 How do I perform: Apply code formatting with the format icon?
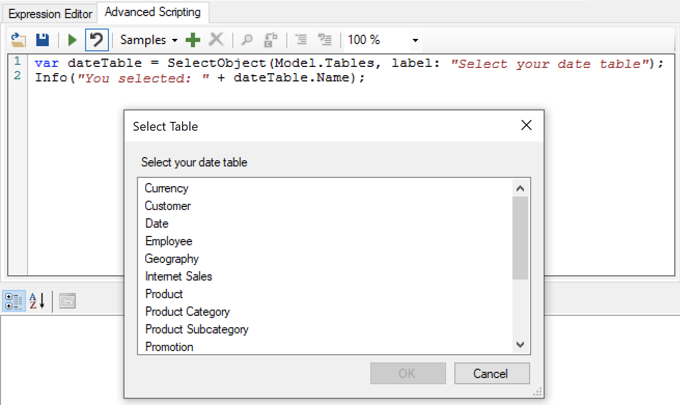click(301, 39)
